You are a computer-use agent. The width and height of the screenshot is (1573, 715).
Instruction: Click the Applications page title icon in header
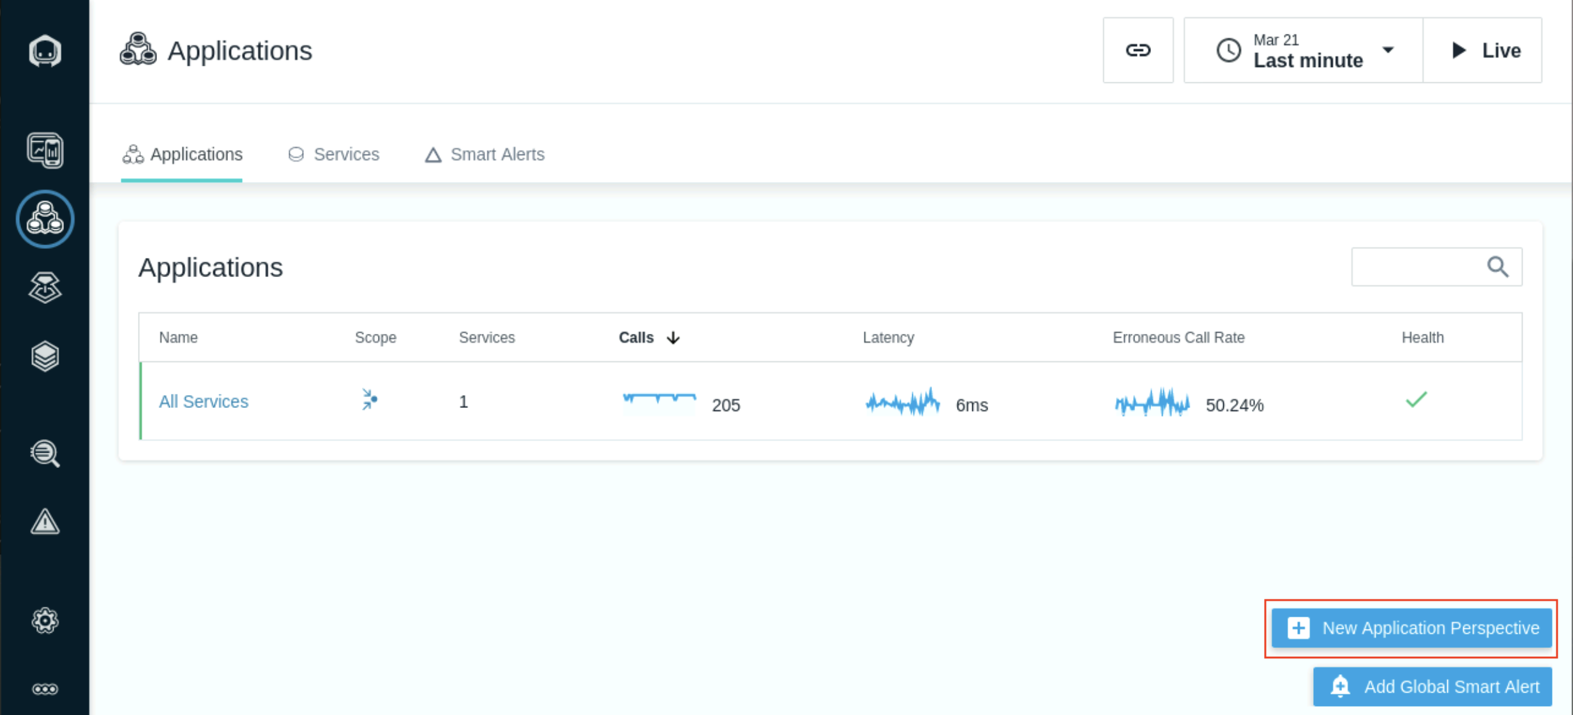pos(138,49)
